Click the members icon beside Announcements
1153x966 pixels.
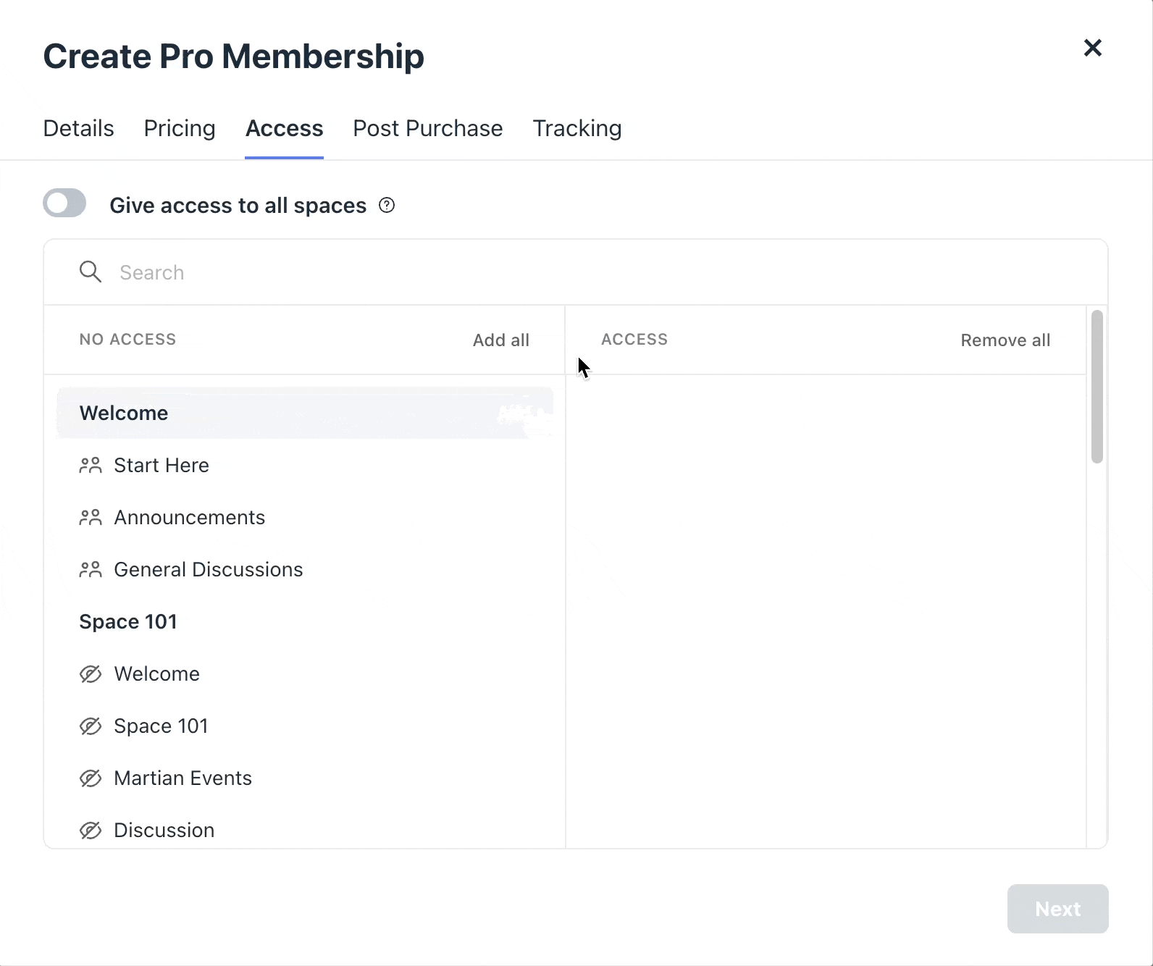pyautogui.click(x=91, y=518)
